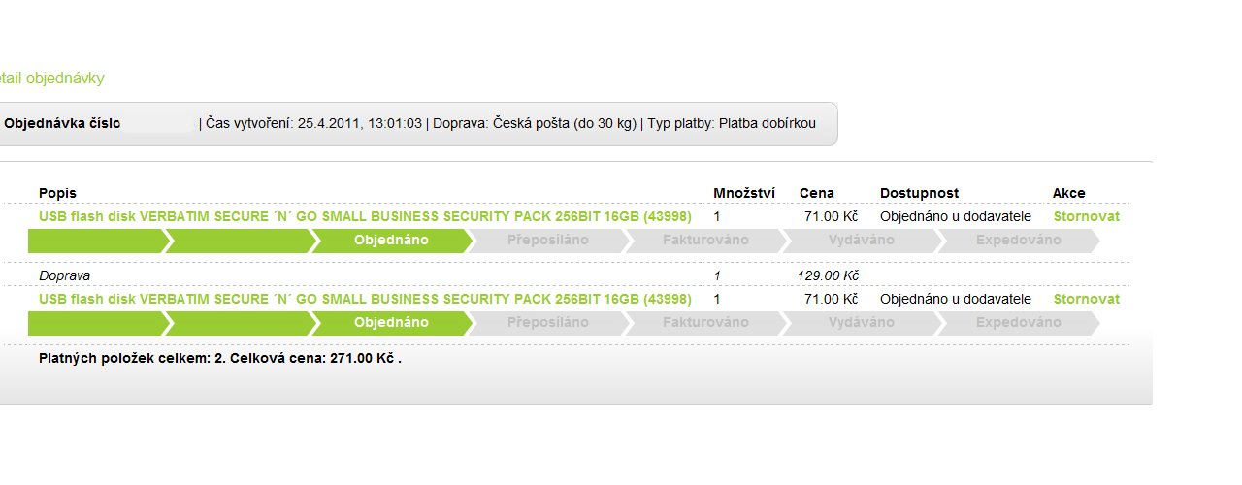
Task: Click the green 'Detail objednávky' heading
Action: pyautogui.click(x=51, y=79)
